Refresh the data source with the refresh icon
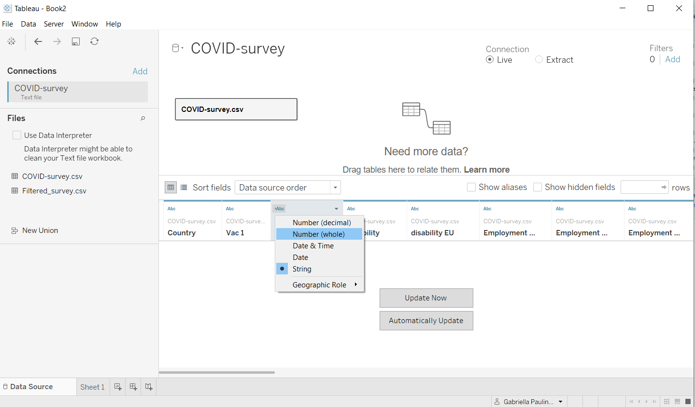Image resolution: width=695 pixels, height=407 pixels. click(94, 41)
